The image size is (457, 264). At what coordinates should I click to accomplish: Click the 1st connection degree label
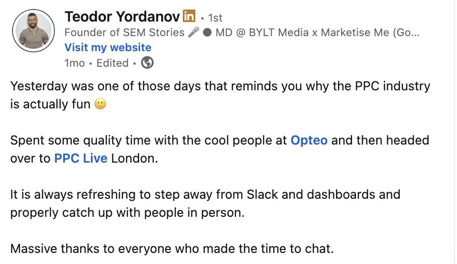(x=214, y=18)
